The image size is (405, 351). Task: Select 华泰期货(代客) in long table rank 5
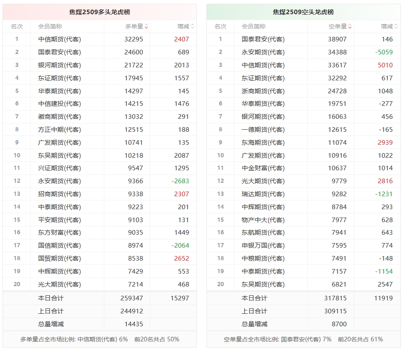tap(59, 91)
